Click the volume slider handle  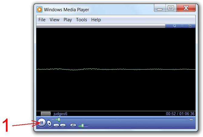coord(82,125)
